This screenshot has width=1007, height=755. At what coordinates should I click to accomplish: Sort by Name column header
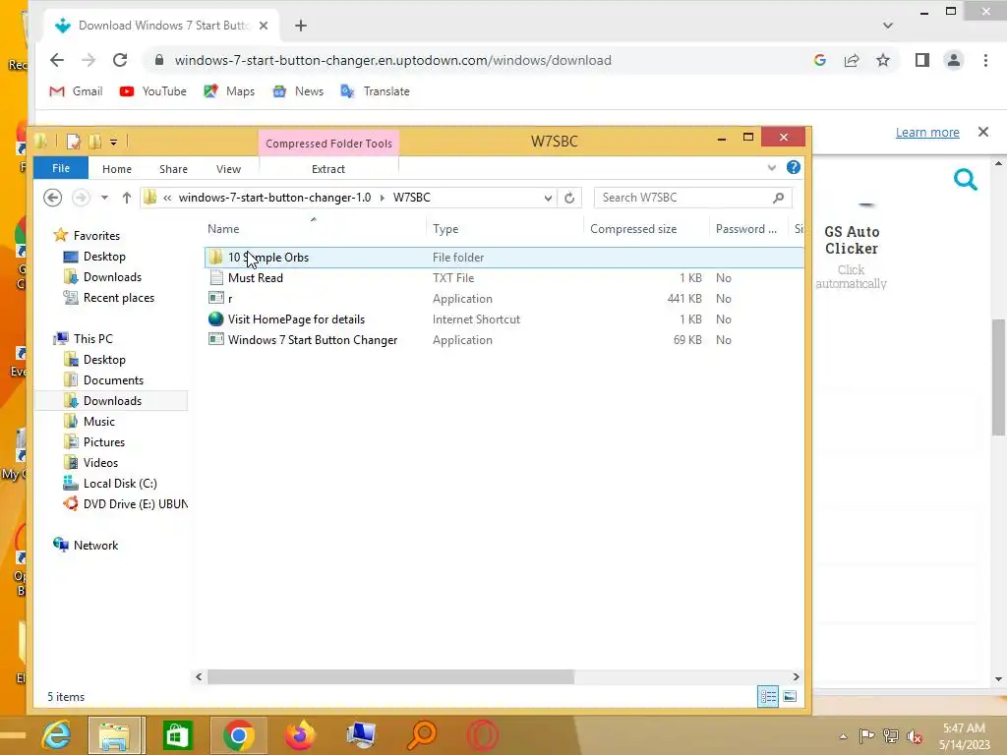coord(223,228)
